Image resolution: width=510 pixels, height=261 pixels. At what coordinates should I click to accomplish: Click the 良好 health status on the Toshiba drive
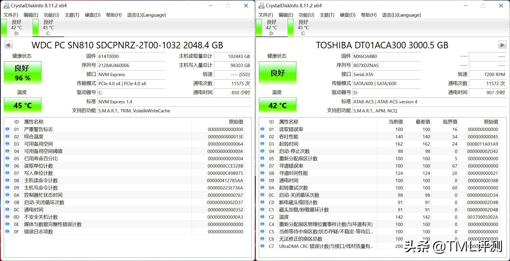[277, 73]
